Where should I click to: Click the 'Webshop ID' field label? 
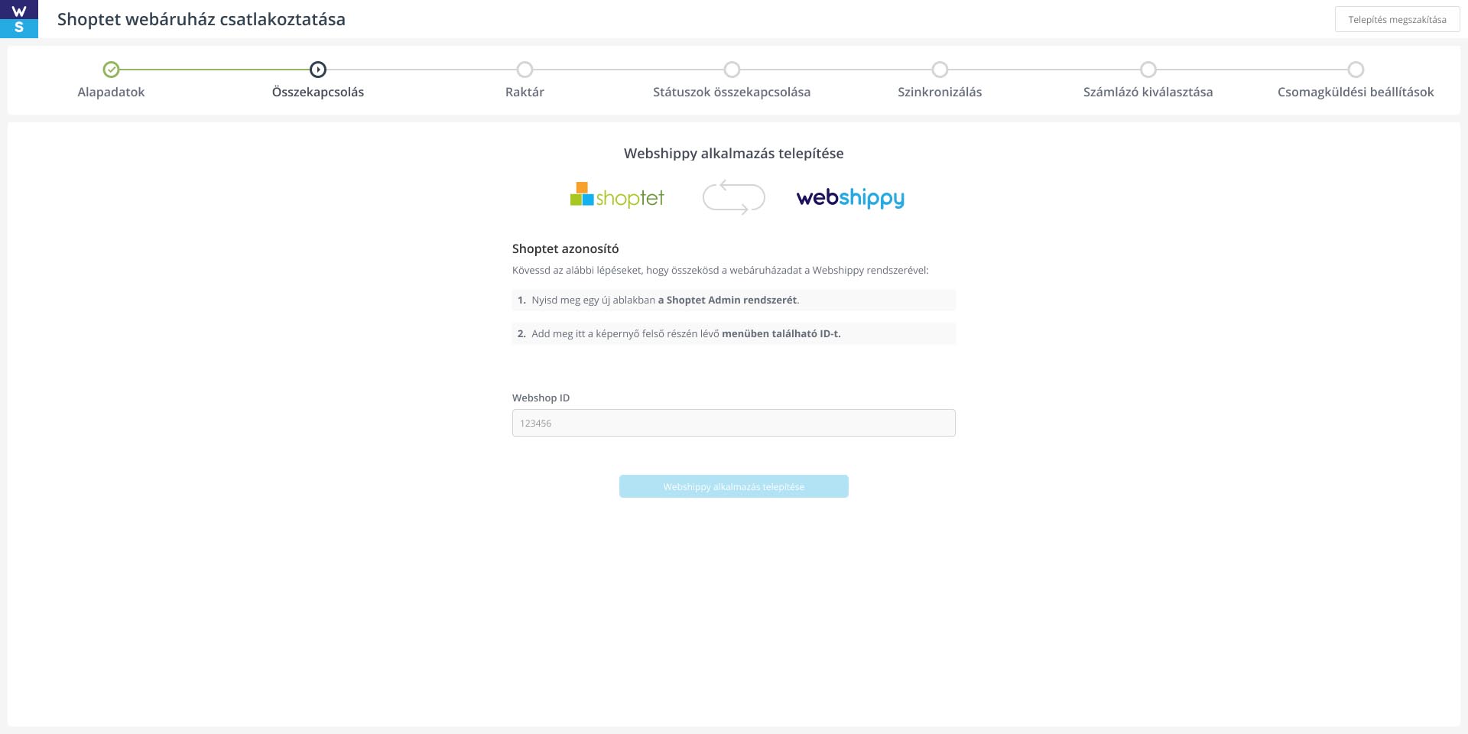541,398
